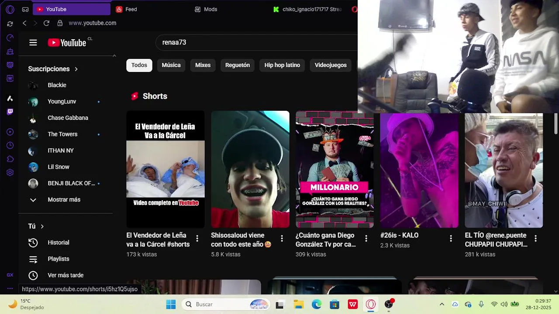Open WPS Office from the taskbar
Viewport: 559px width, 314px height.
point(353,304)
